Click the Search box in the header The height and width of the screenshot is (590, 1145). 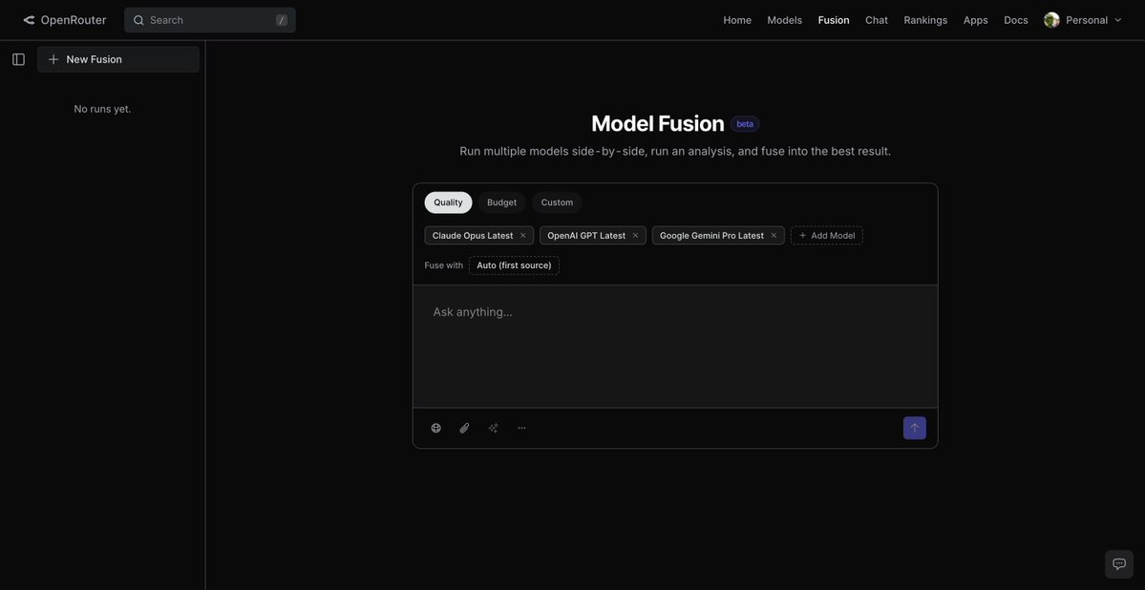pos(209,20)
